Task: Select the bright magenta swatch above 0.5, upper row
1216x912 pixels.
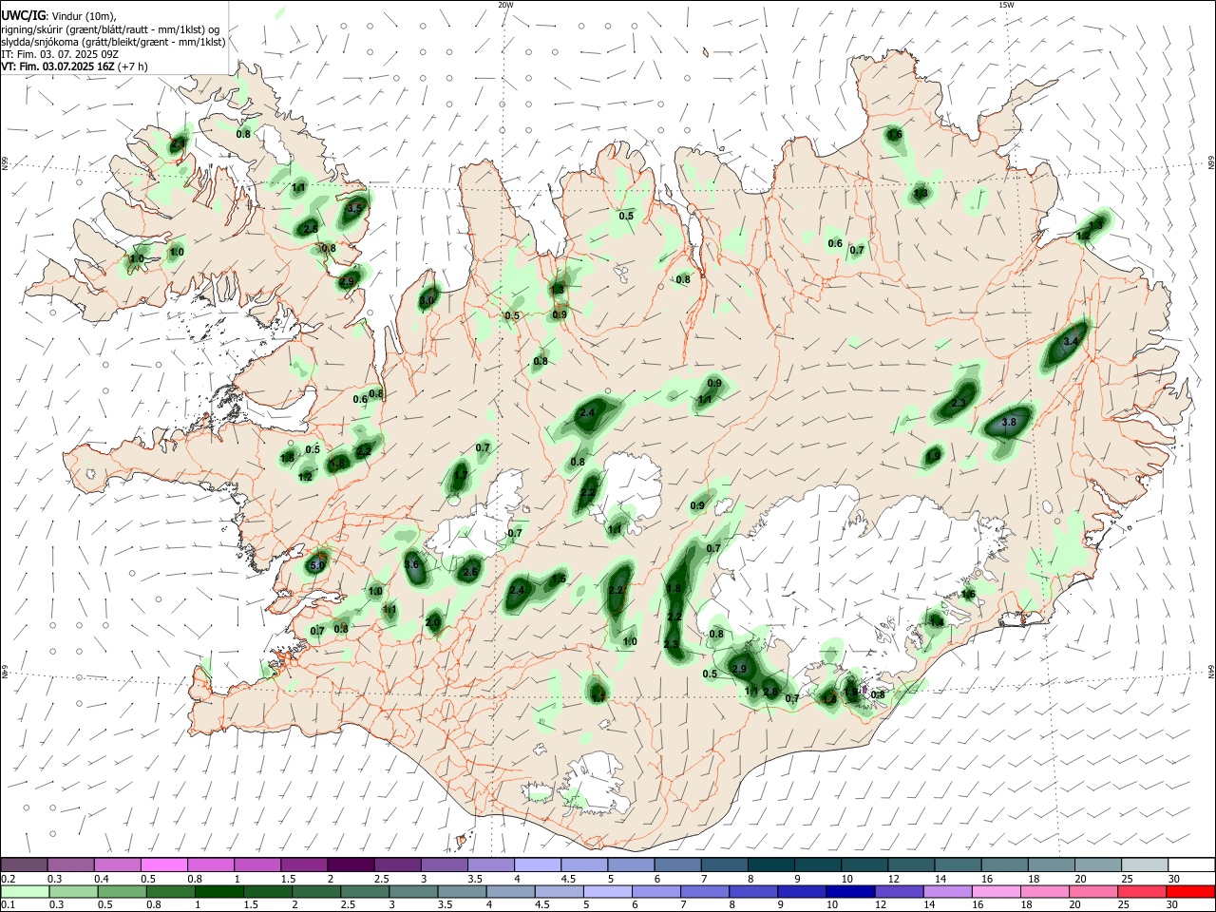Action: tap(164, 864)
